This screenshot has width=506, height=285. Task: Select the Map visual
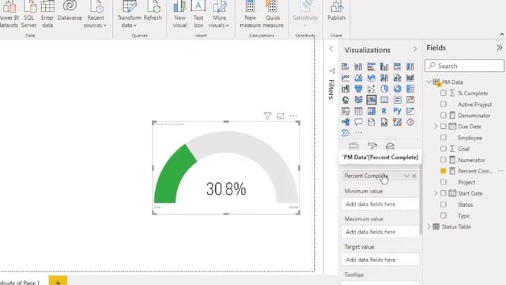coord(346,100)
